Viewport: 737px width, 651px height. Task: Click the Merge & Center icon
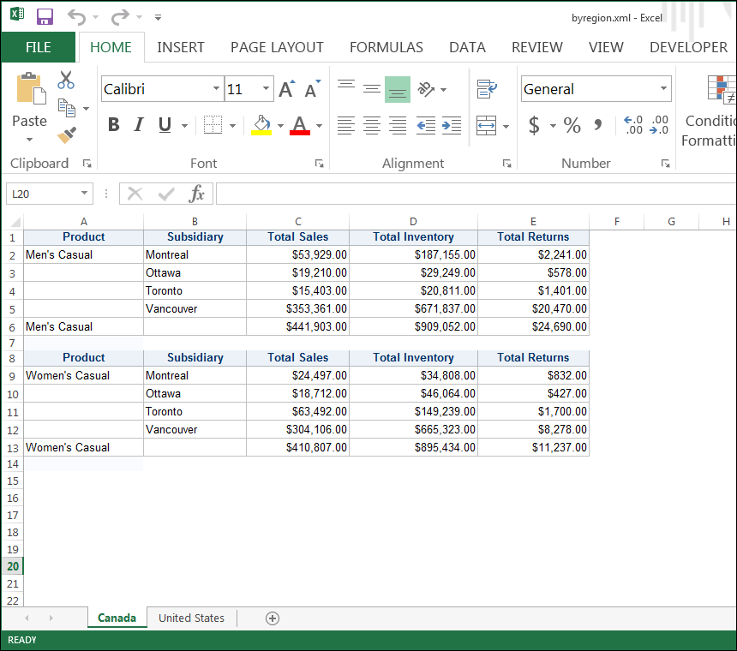(487, 126)
